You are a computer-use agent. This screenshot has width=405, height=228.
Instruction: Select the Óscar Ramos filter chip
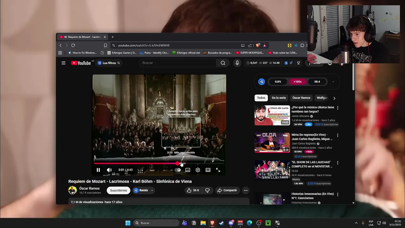coord(301,98)
